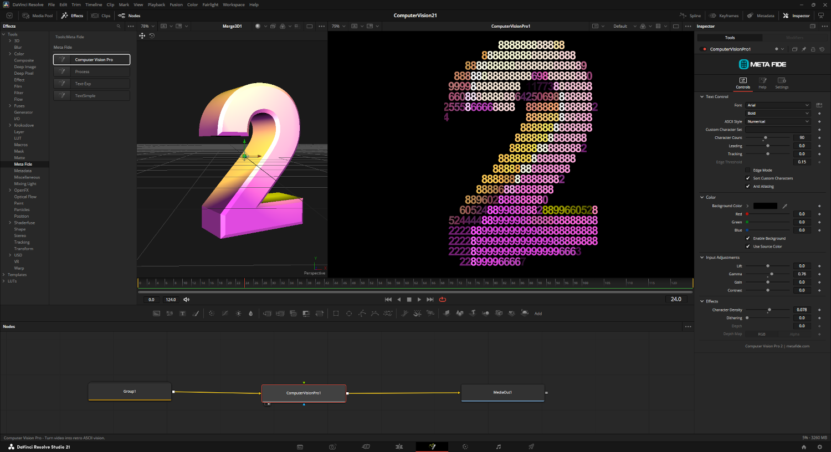Add a Text+ tool from toolbar
The height and width of the screenshot is (452, 831).
(182, 314)
